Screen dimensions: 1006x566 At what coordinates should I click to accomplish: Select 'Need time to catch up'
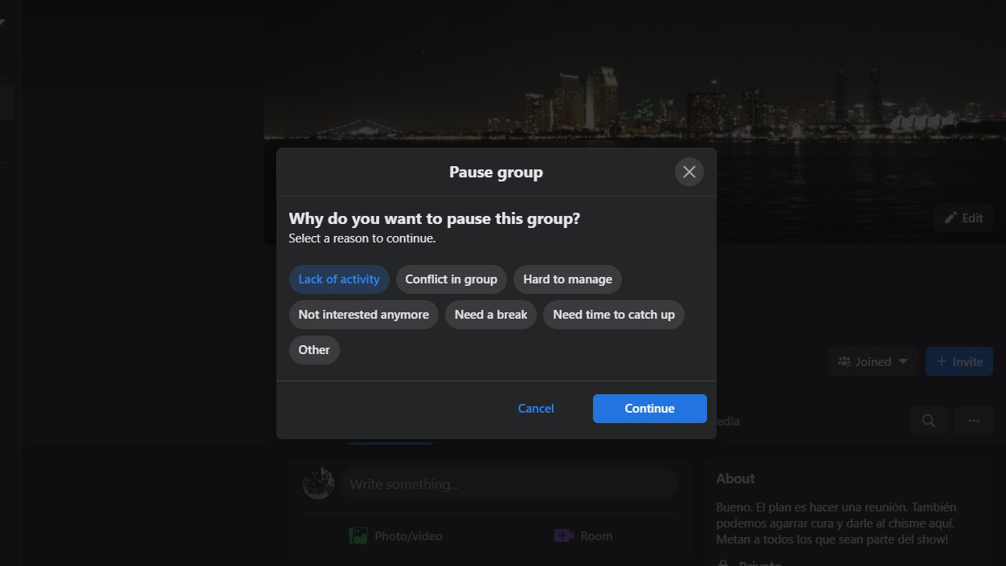[614, 315]
